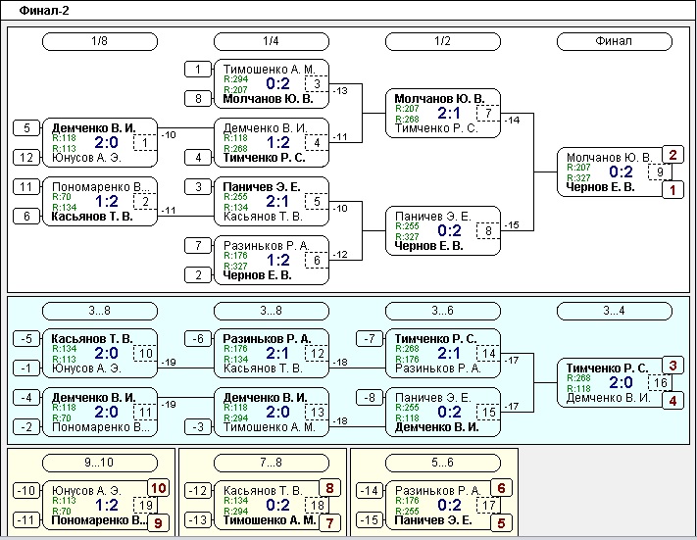Select dashed match number 19 in 9...10 match
Screen dimensions: 697x540
click(x=145, y=506)
